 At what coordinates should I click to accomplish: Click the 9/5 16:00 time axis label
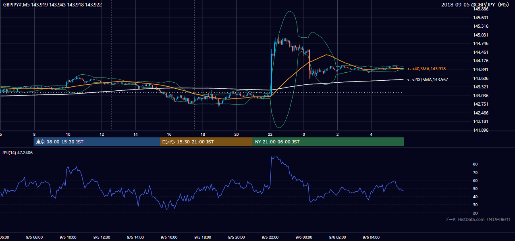[x=169, y=237]
